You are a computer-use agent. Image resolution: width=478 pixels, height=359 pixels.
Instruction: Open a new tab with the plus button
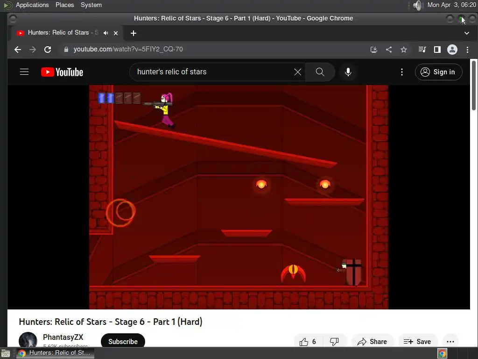pos(133,33)
